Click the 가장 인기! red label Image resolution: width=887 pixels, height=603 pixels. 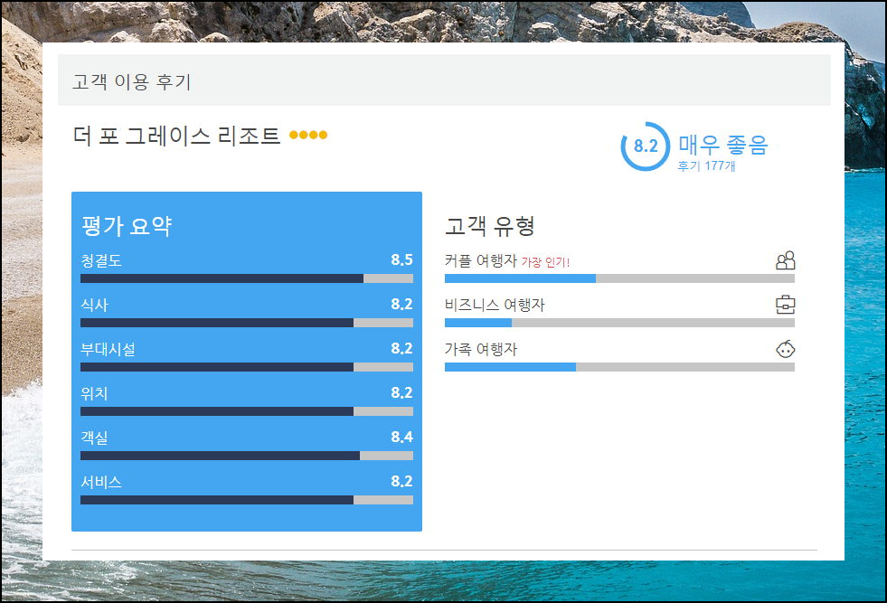545,262
